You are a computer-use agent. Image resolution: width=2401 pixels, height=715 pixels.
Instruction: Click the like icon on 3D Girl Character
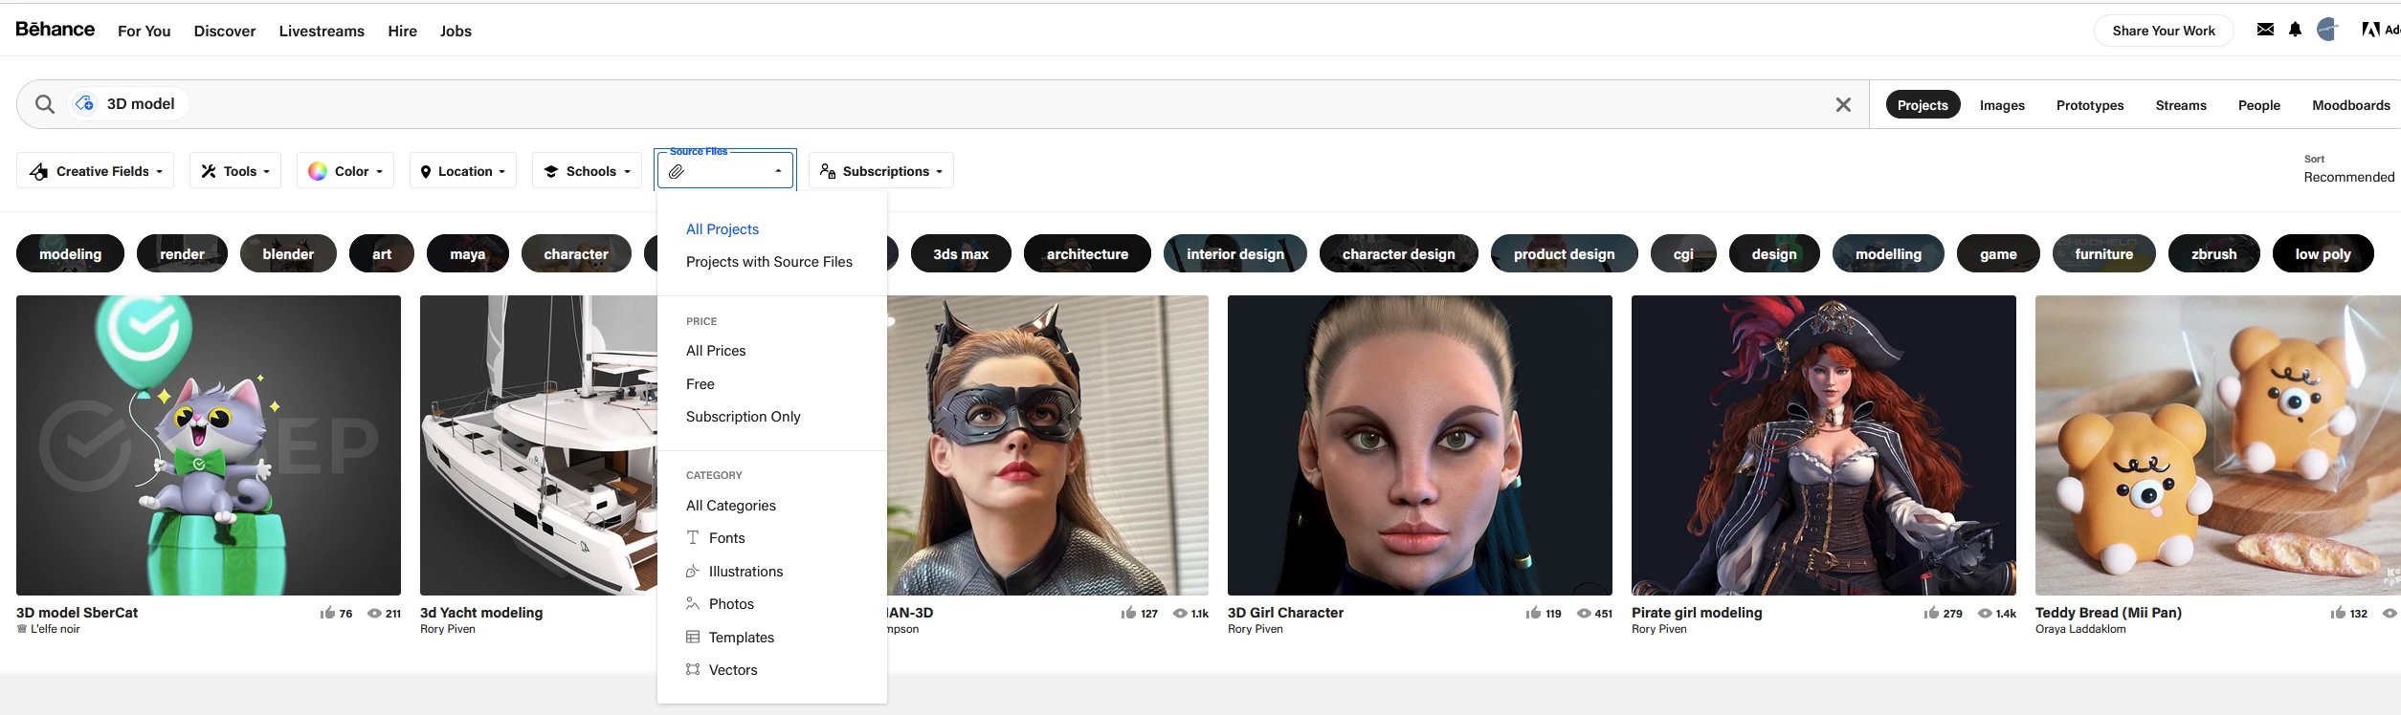[1533, 613]
